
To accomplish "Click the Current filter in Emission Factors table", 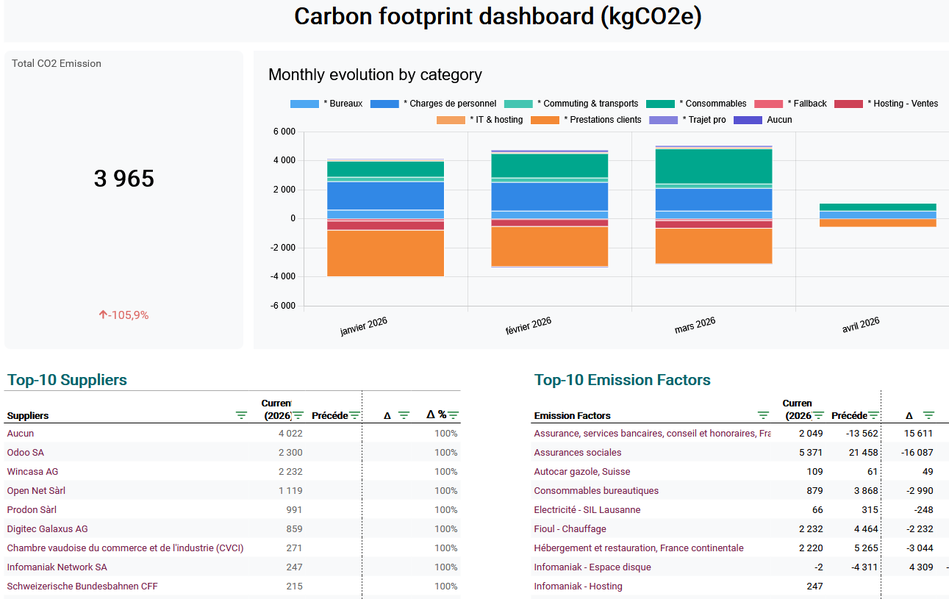I will 818,415.
